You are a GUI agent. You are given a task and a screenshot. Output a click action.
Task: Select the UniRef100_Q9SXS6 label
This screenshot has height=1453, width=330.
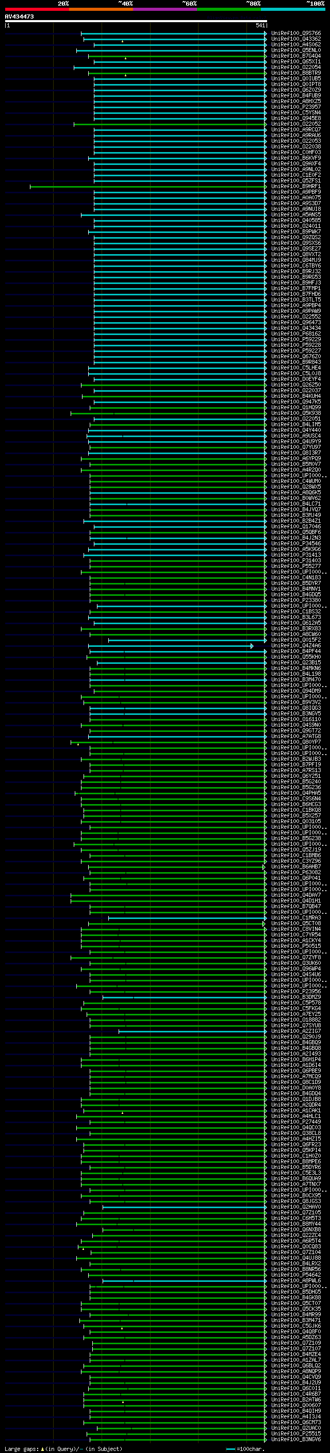[296, 243]
